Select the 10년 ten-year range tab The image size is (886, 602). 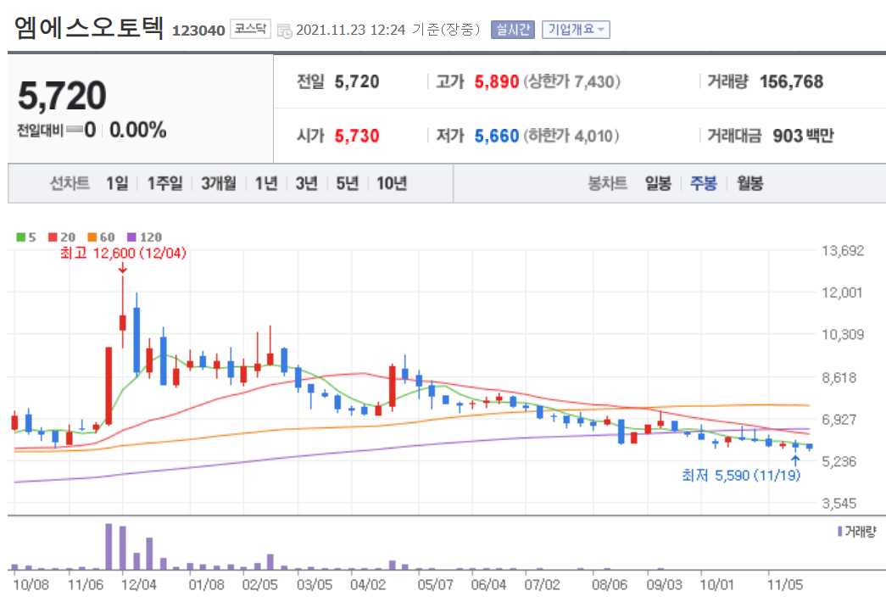pos(391,181)
